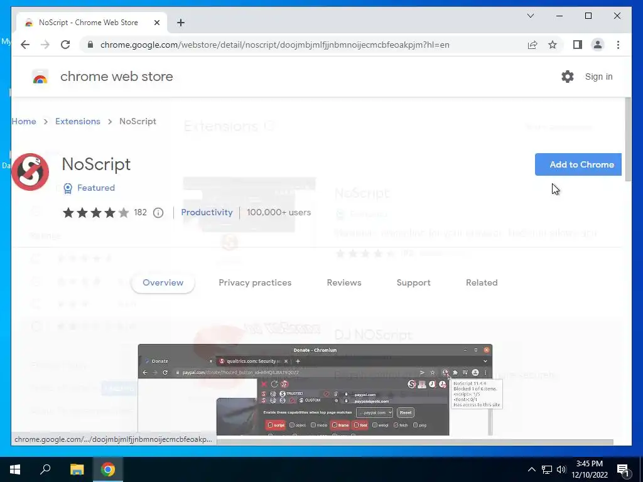Go to the Extensions breadcrumb
643x482 pixels.
click(78, 121)
